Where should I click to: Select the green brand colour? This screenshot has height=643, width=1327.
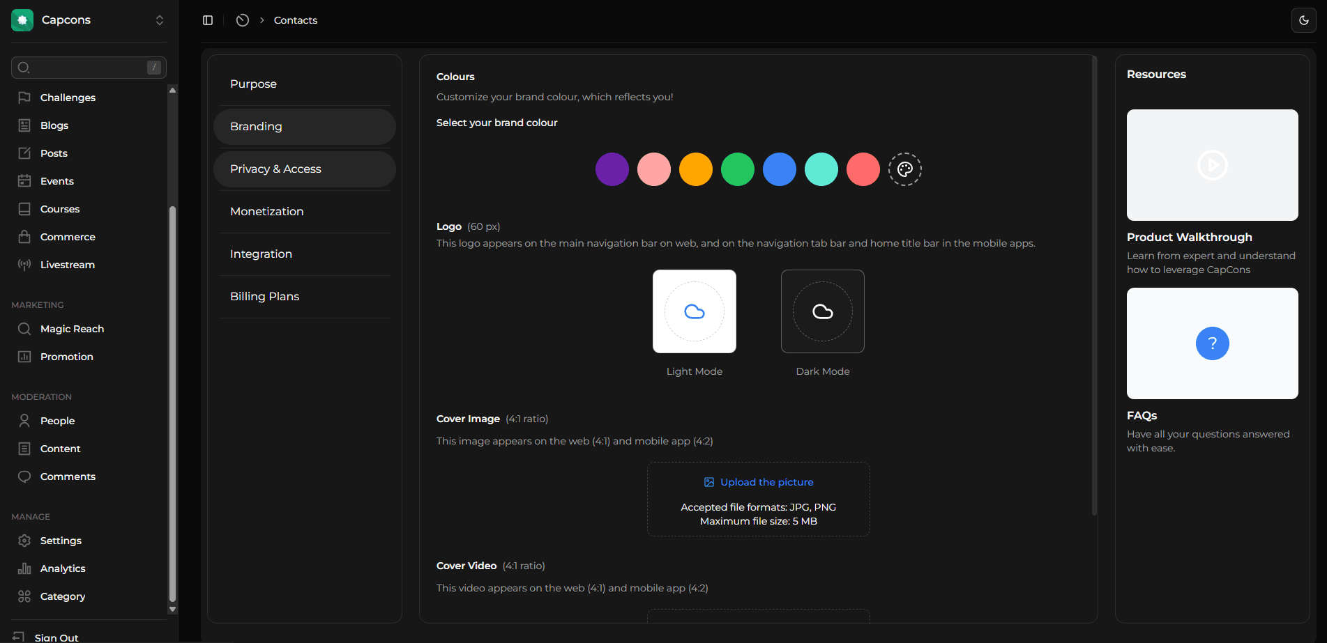coord(738,169)
